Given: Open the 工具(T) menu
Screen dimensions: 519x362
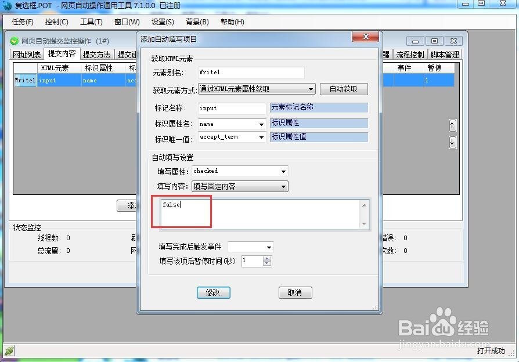Looking at the screenshot, I should 92,22.
